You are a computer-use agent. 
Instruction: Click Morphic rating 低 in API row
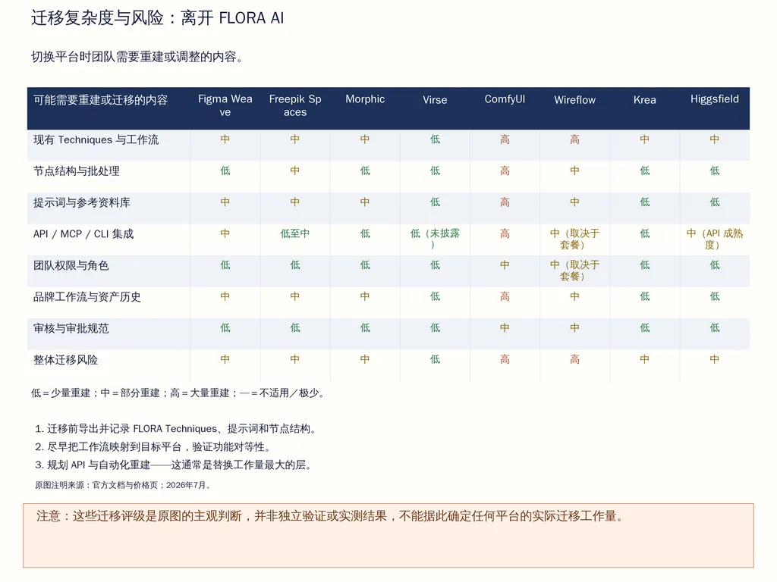pos(365,233)
